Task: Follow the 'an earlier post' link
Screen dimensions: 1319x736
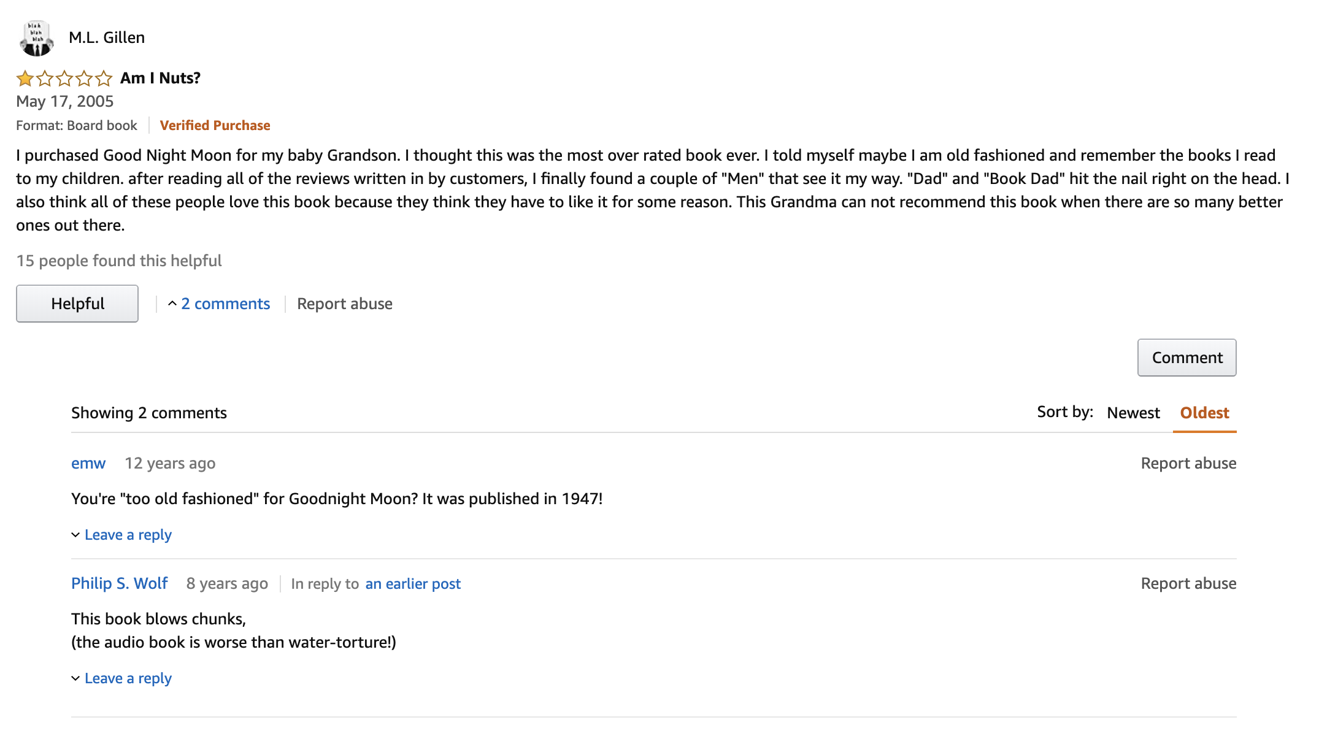Action: click(413, 584)
